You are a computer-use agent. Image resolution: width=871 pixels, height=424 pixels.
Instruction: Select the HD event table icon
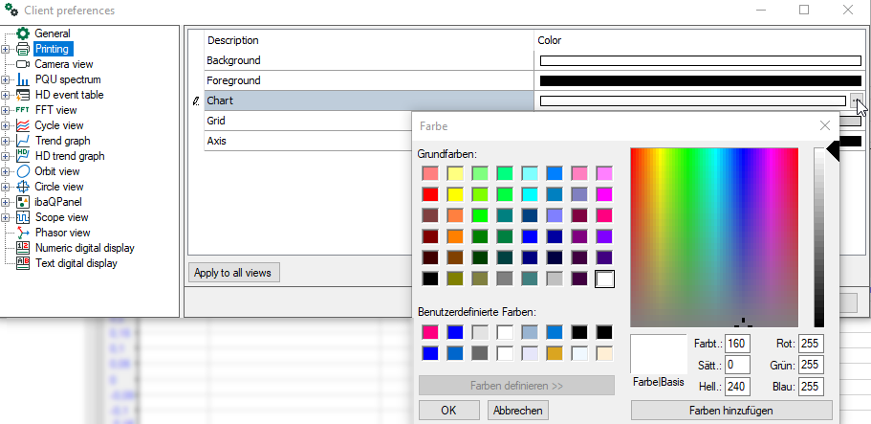click(x=23, y=95)
